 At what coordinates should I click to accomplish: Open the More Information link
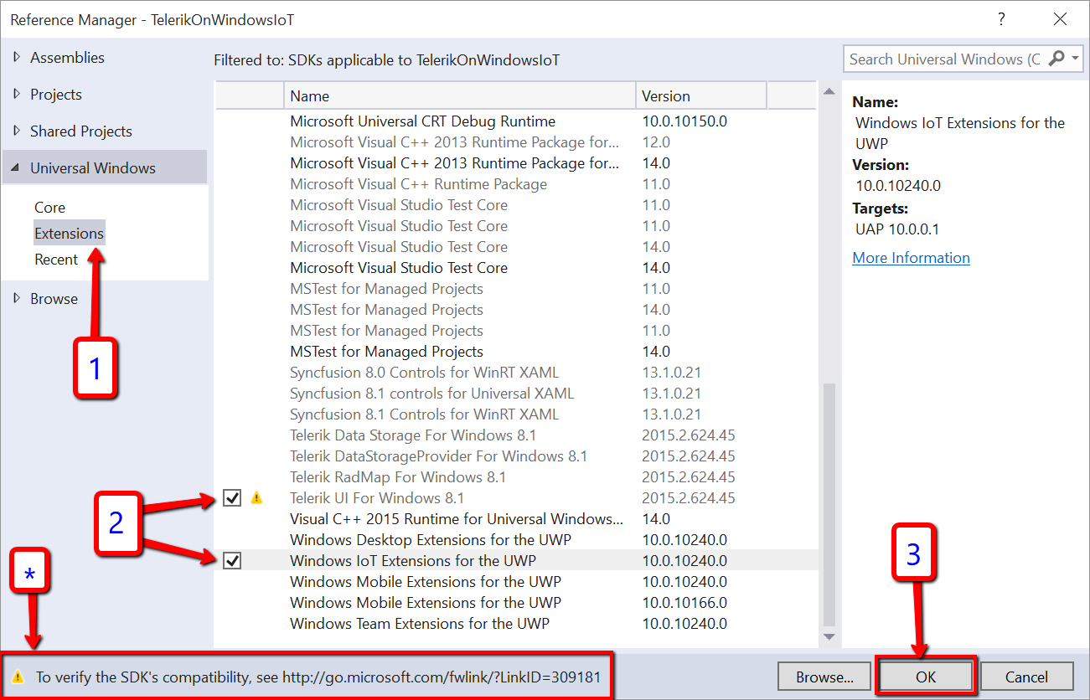click(x=911, y=258)
